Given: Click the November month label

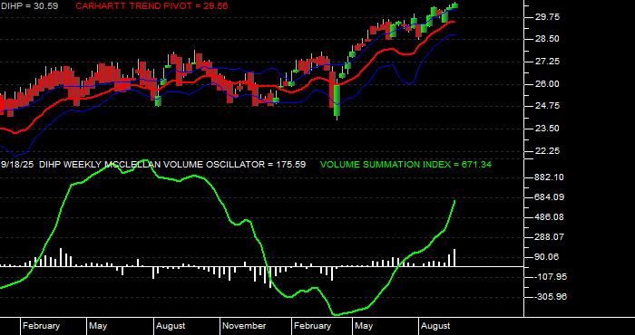Looking at the screenshot, I should tap(245, 326).
